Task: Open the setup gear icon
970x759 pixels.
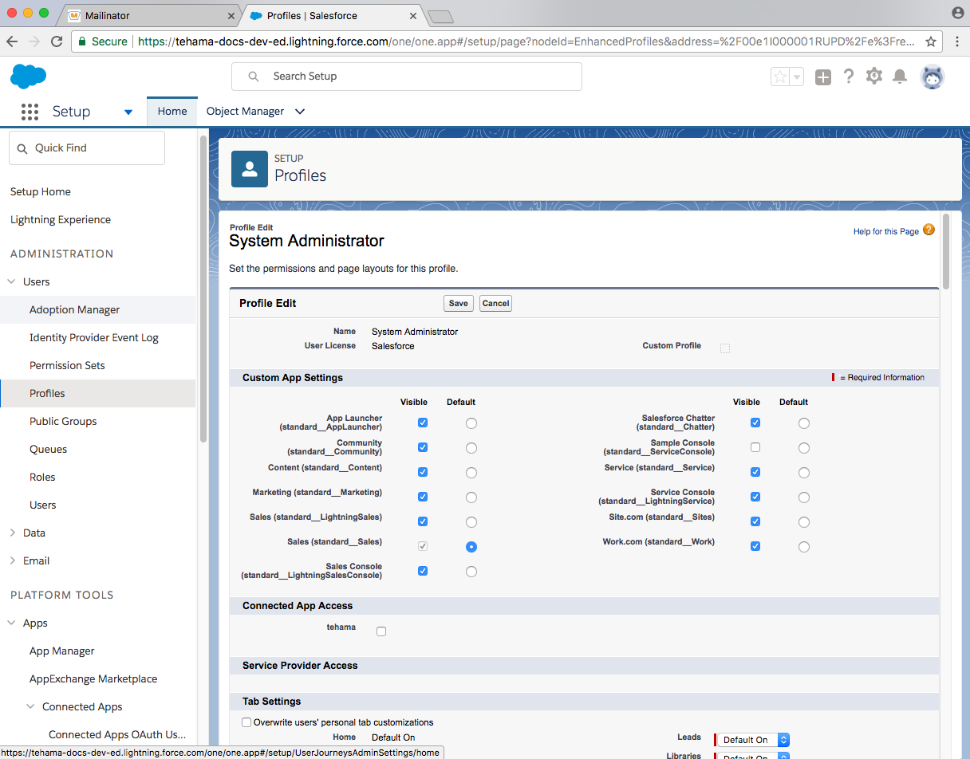Action: (x=874, y=77)
